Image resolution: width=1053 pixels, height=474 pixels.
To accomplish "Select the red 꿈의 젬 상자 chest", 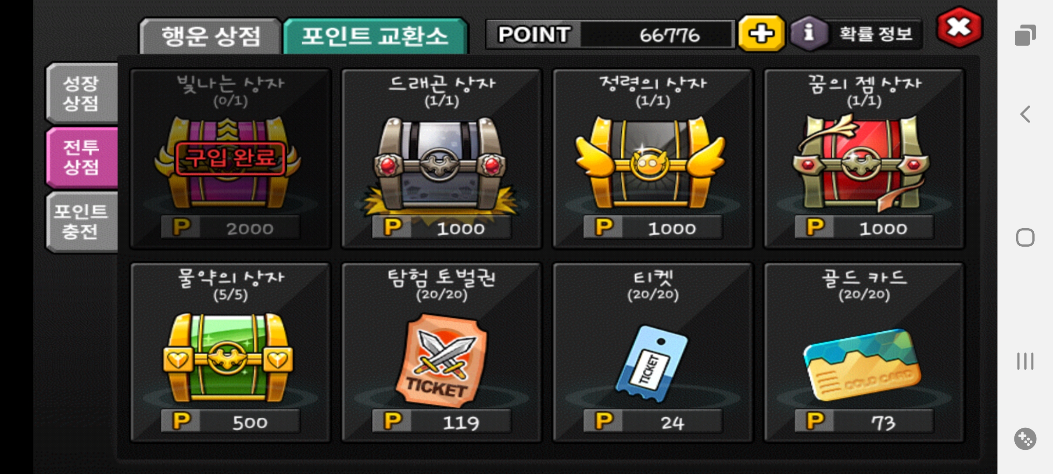I will pyautogui.click(x=863, y=162).
